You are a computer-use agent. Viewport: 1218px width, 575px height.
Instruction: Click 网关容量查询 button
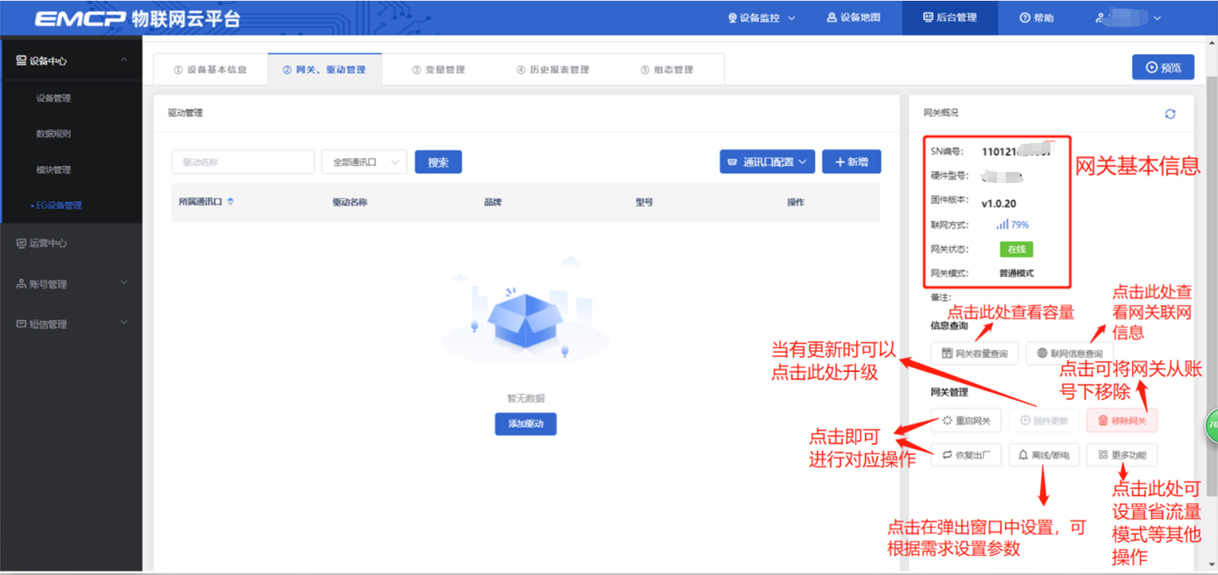point(975,353)
